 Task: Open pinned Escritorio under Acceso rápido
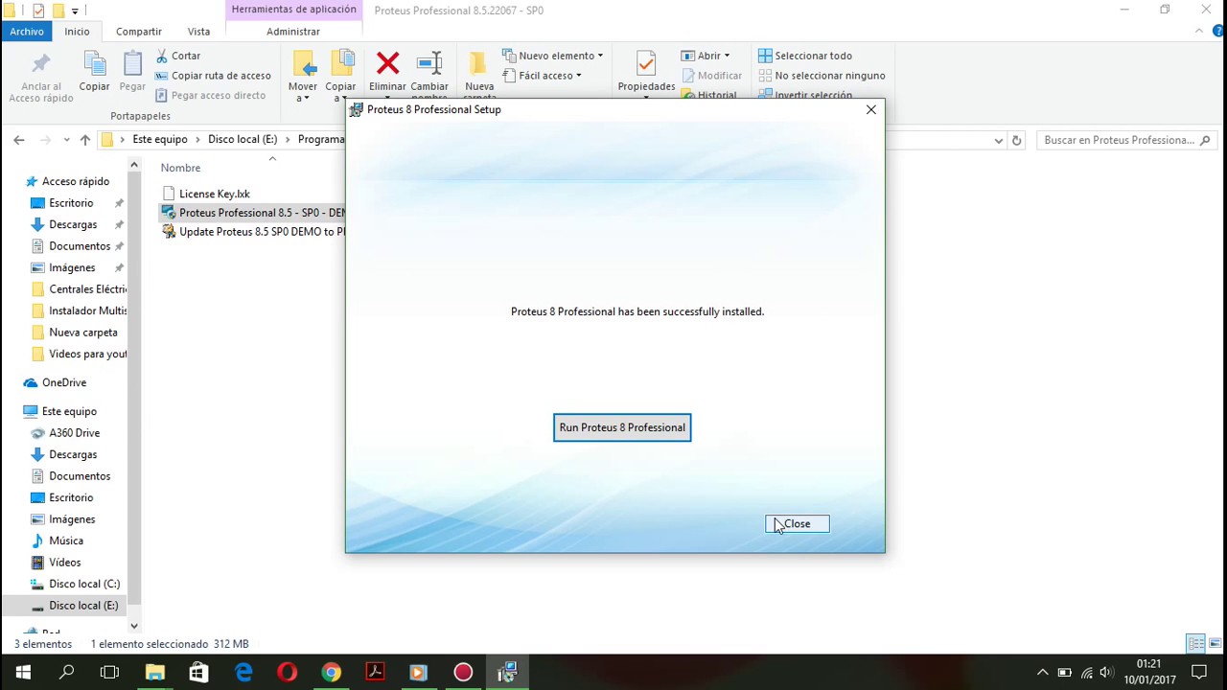(71, 203)
